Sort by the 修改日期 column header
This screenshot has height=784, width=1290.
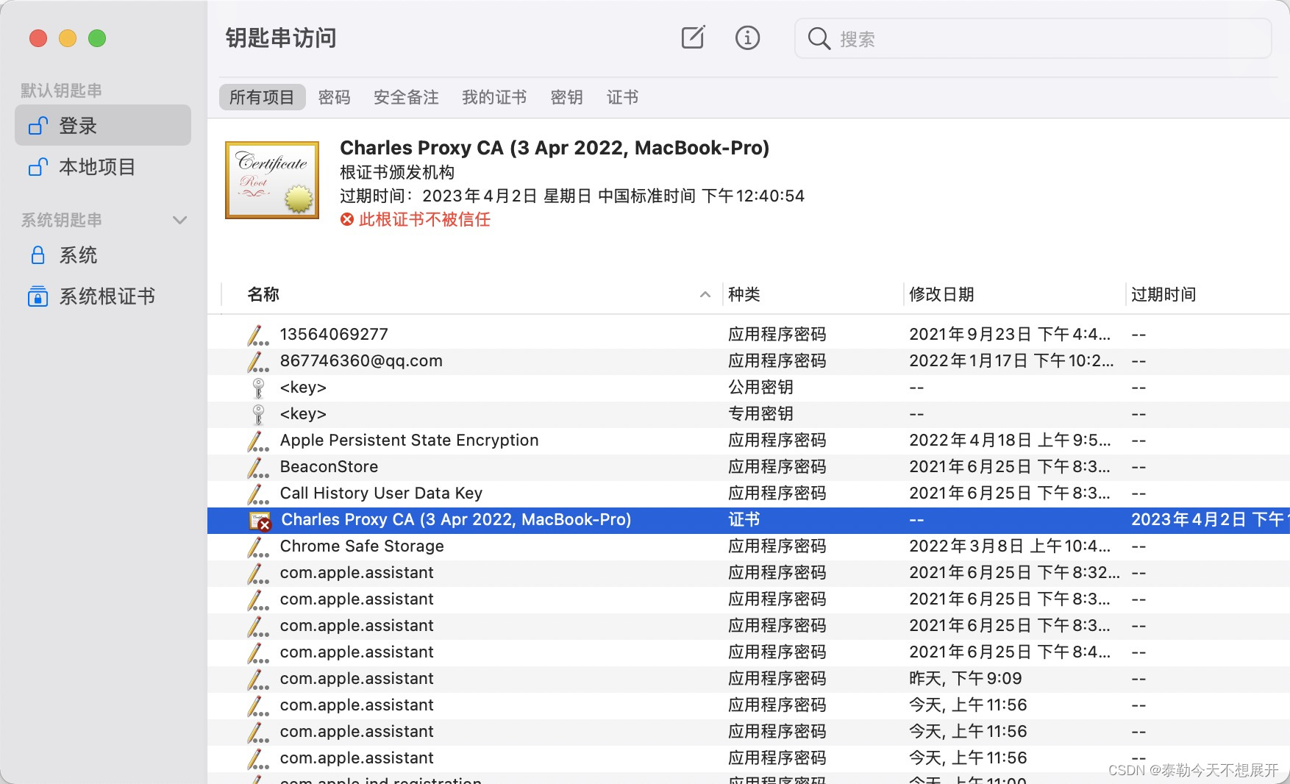[x=941, y=294]
